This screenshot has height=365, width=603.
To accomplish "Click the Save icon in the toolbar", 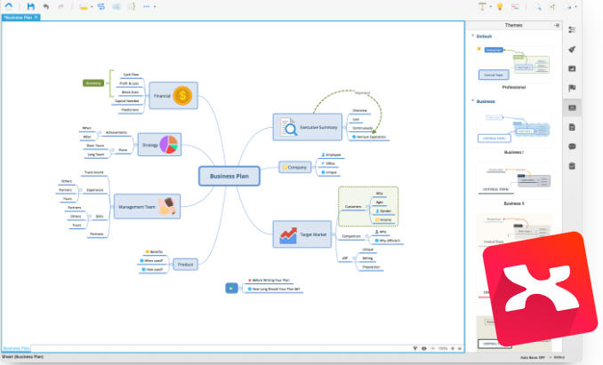I will click(31, 6).
